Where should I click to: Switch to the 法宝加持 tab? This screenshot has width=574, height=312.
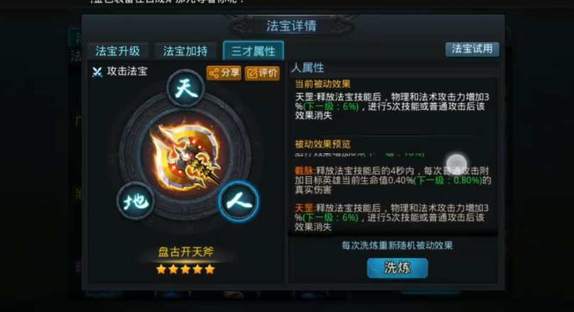tap(185, 51)
